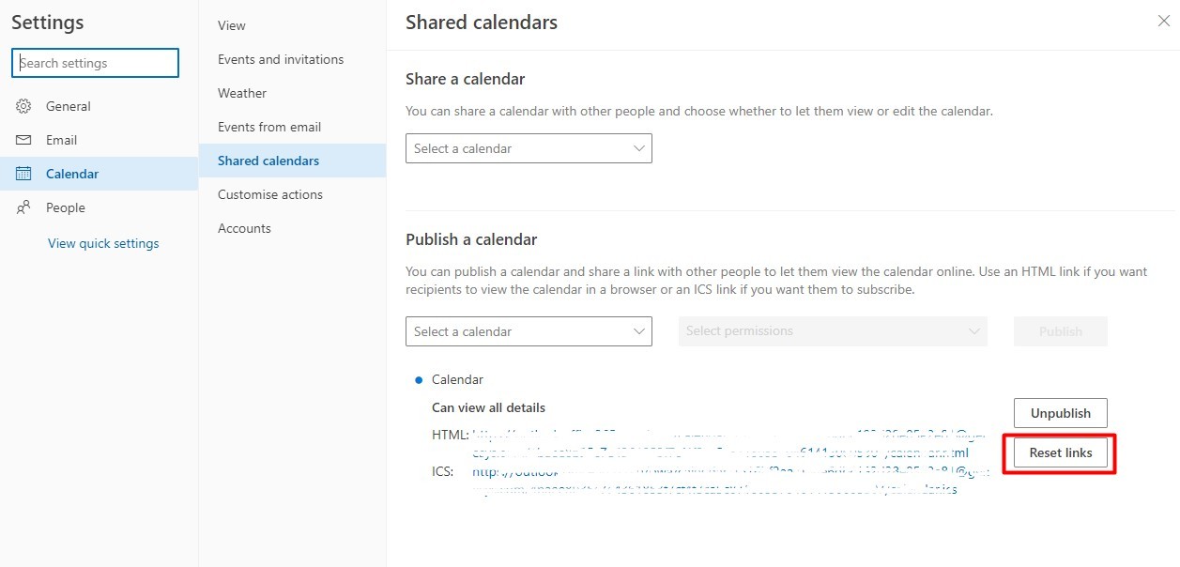The height and width of the screenshot is (567, 1180).
Task: Click the Email envelope icon
Action: 24,140
